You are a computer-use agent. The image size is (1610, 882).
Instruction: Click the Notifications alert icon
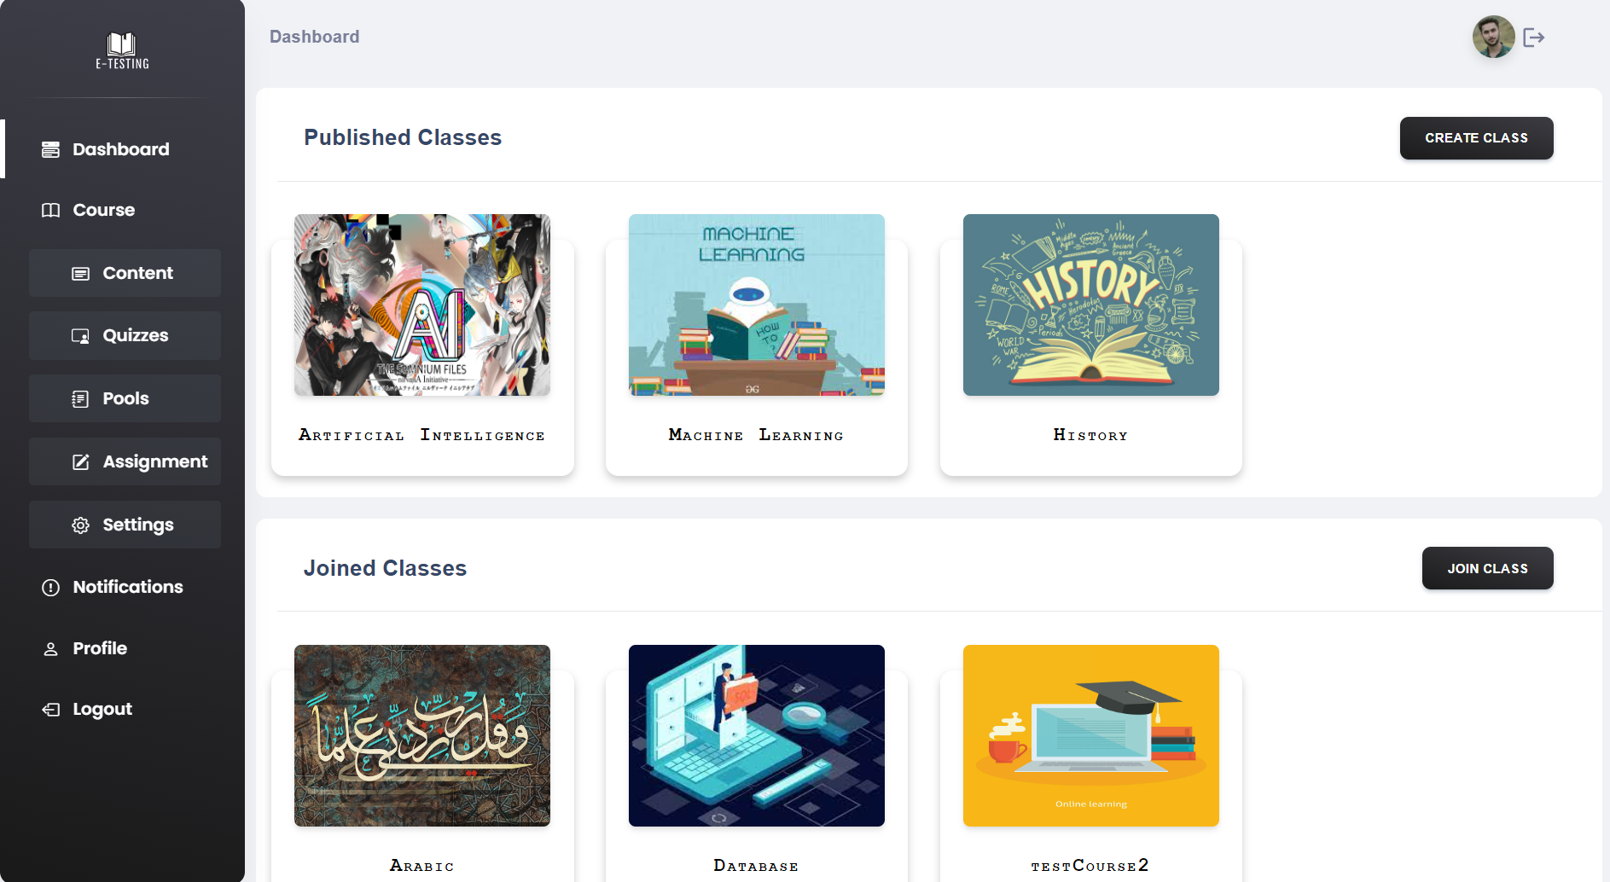pos(51,588)
